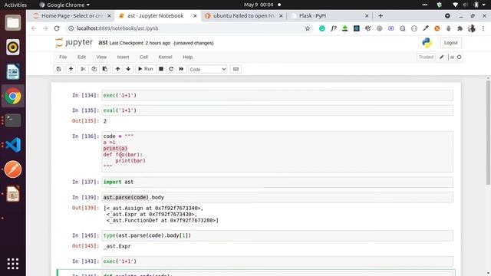Open the Edit menu

tap(81, 57)
